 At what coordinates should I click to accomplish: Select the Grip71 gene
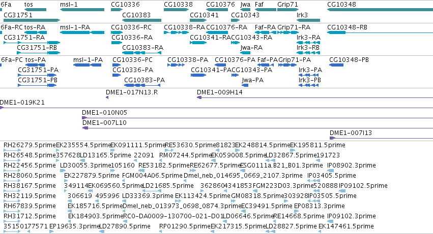(288, 10)
